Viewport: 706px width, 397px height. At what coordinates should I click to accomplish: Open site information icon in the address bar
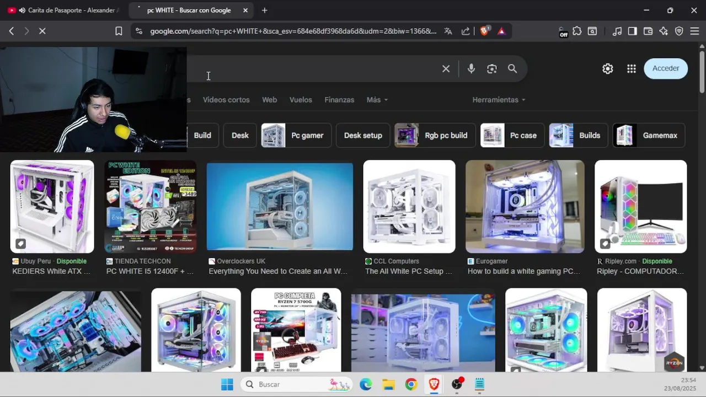[138, 31]
